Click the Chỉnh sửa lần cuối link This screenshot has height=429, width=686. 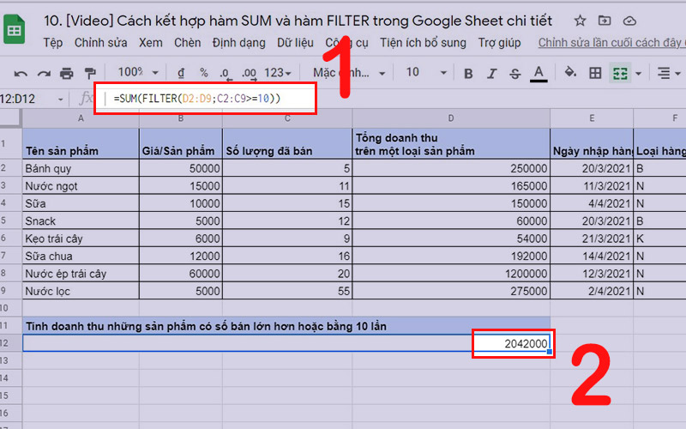(x=611, y=42)
